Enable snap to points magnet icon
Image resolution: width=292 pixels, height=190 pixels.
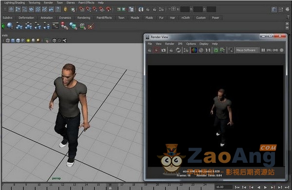95,9
